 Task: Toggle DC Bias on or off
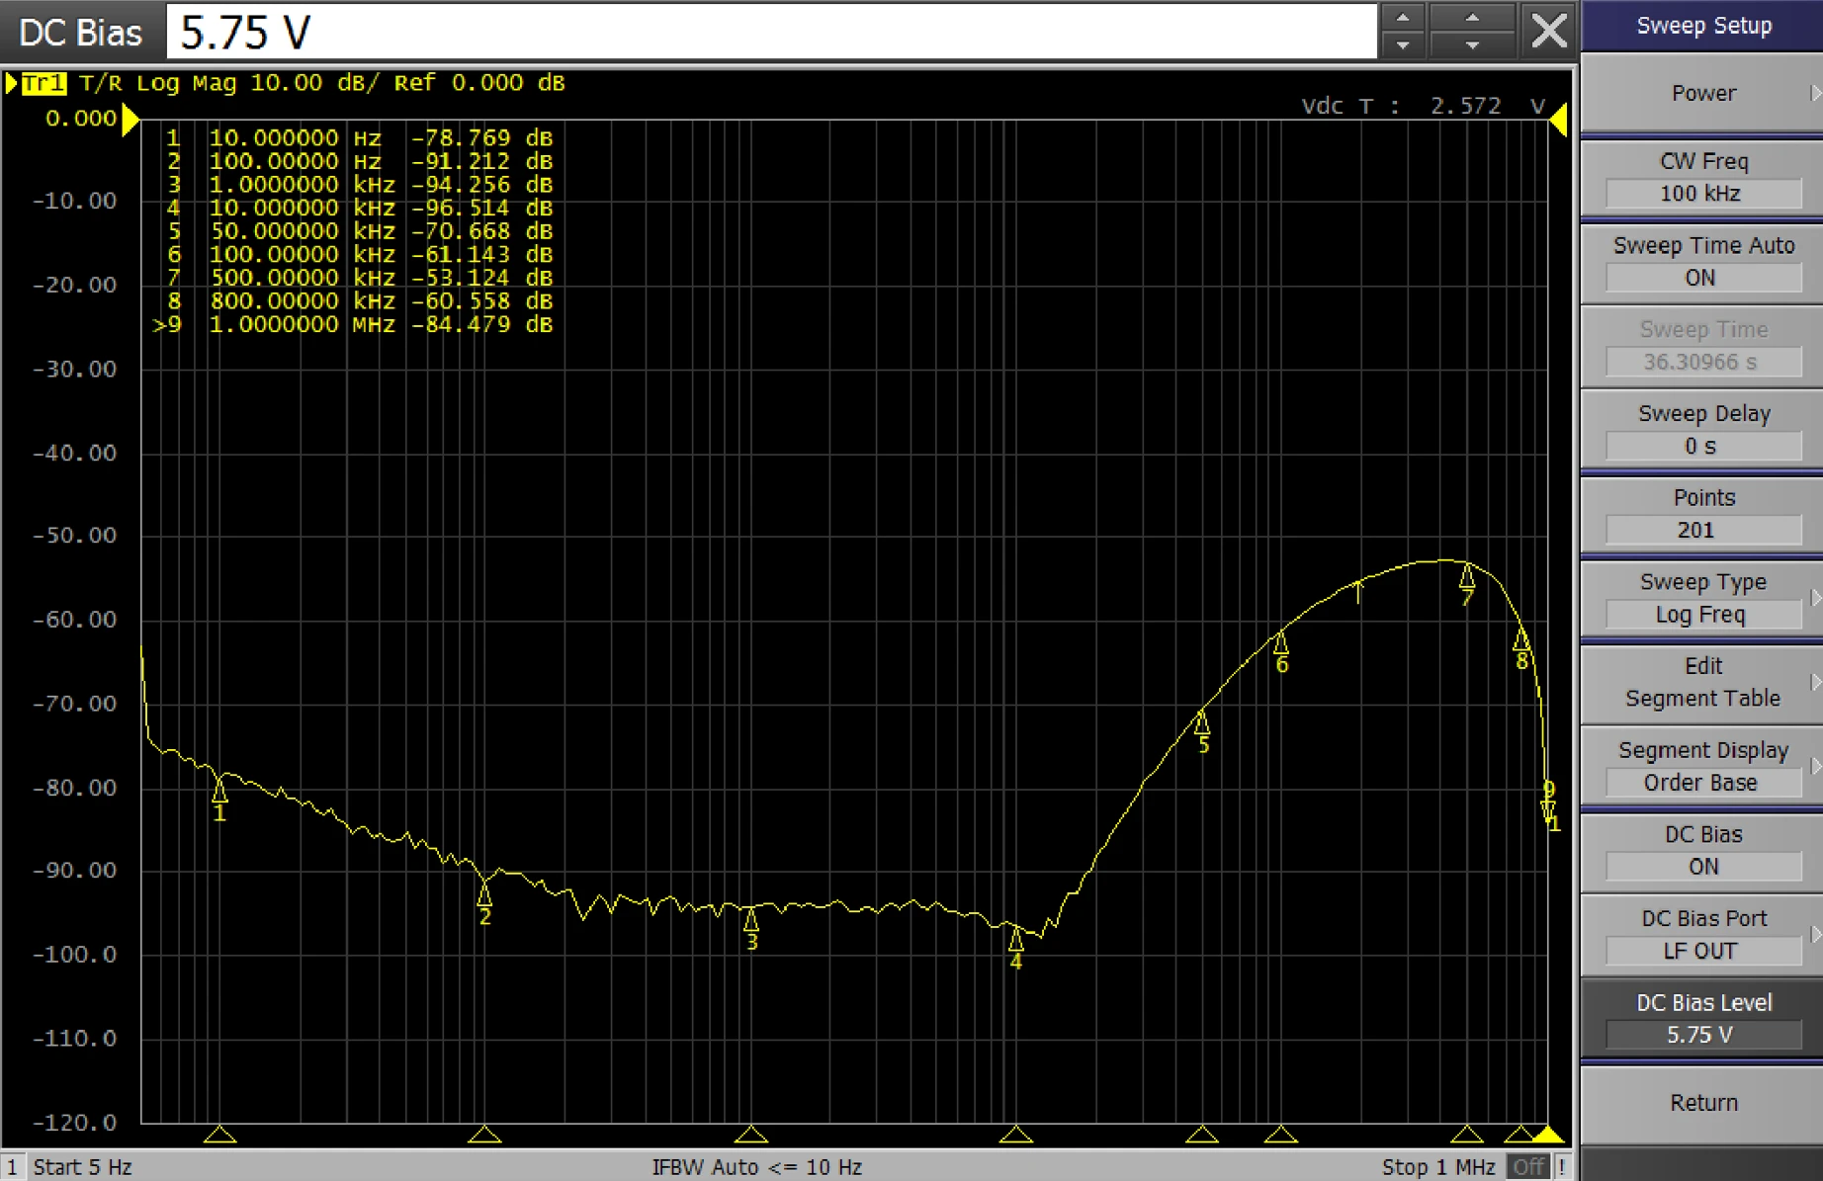tap(1701, 851)
